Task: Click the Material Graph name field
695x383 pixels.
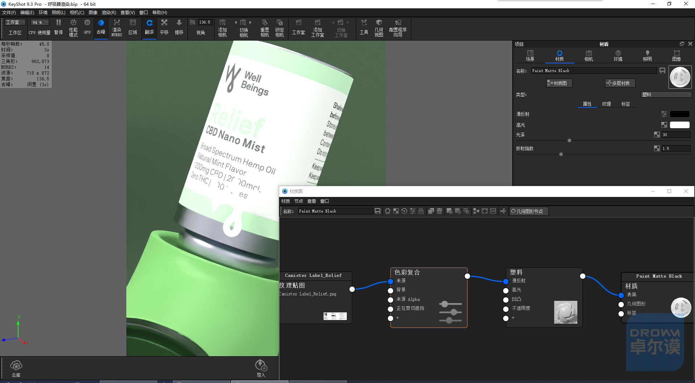Action: coord(336,211)
